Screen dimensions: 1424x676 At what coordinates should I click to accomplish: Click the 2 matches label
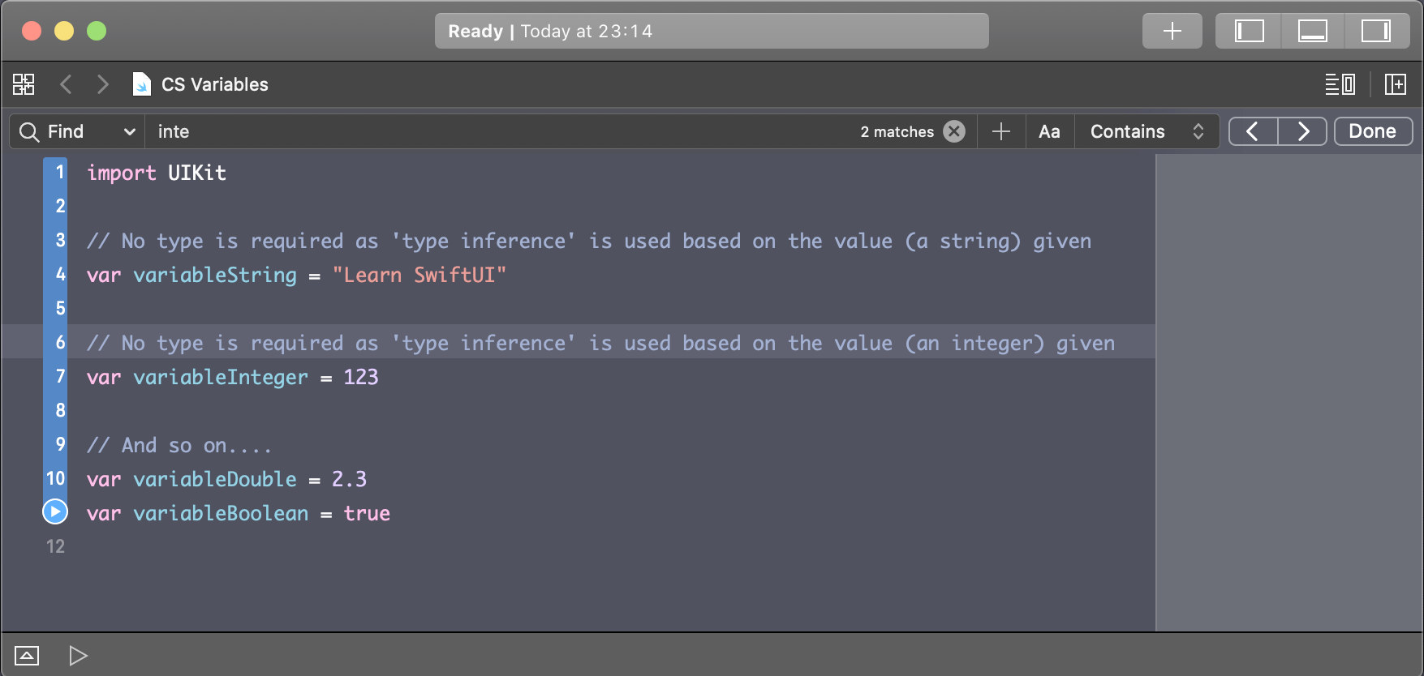coord(897,131)
